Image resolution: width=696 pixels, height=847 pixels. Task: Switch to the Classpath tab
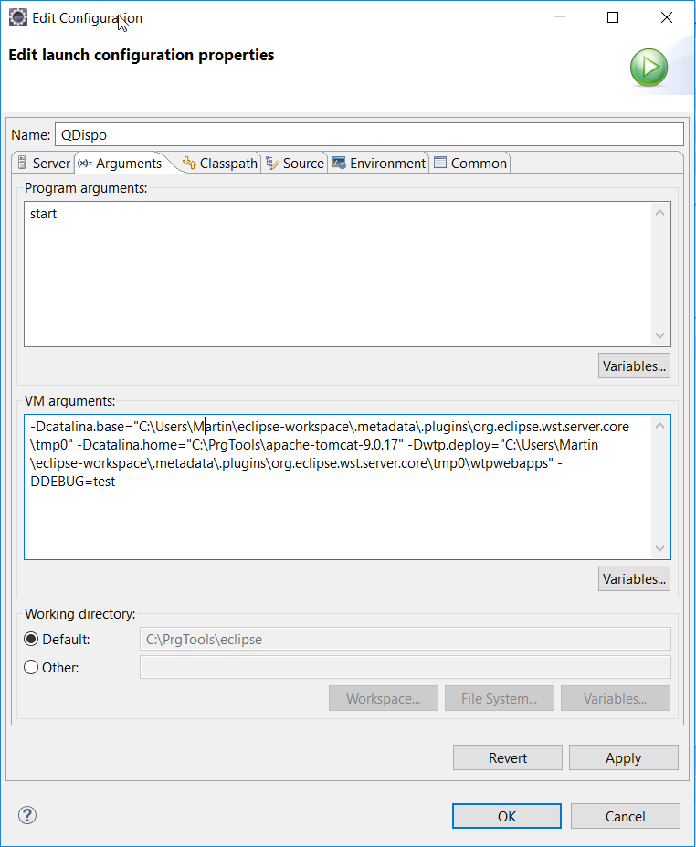[220, 163]
